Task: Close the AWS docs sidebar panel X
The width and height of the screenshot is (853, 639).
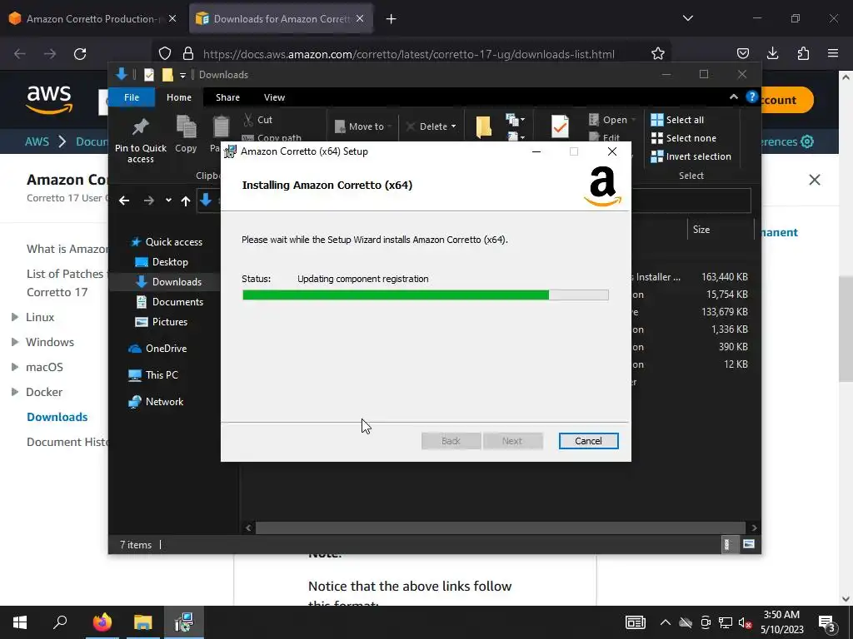Action: (815, 180)
